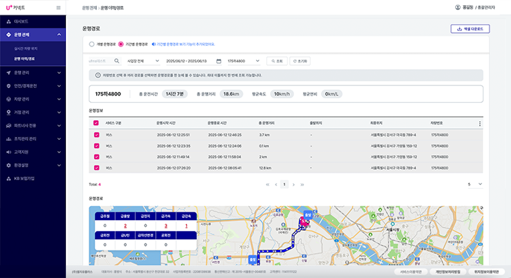Click the blue megaphone icon beside feature notice
The image size is (511, 278).
[x=153, y=44]
